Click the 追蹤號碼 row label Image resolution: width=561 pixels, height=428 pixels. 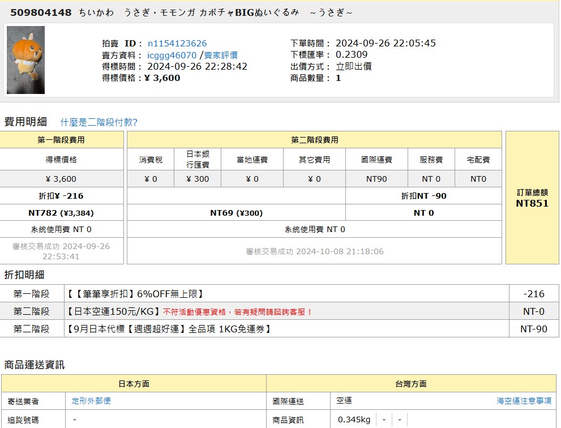tap(23, 420)
